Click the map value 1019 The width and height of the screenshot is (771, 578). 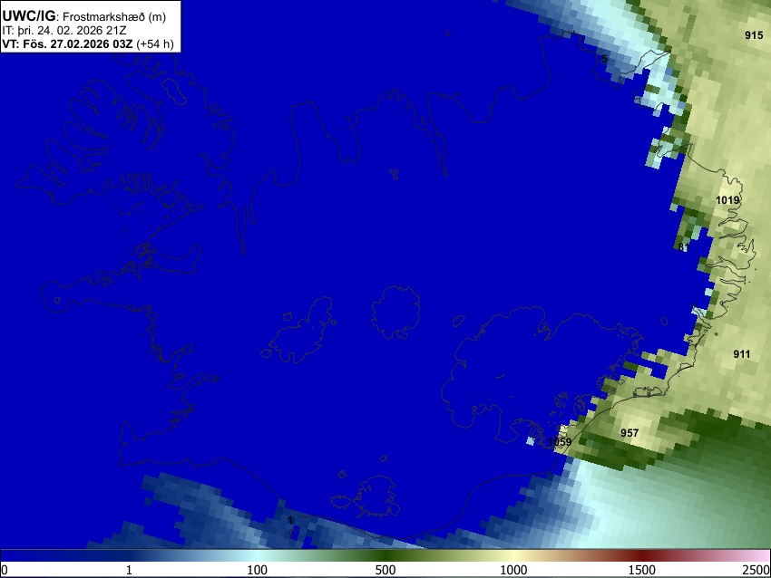(x=727, y=200)
